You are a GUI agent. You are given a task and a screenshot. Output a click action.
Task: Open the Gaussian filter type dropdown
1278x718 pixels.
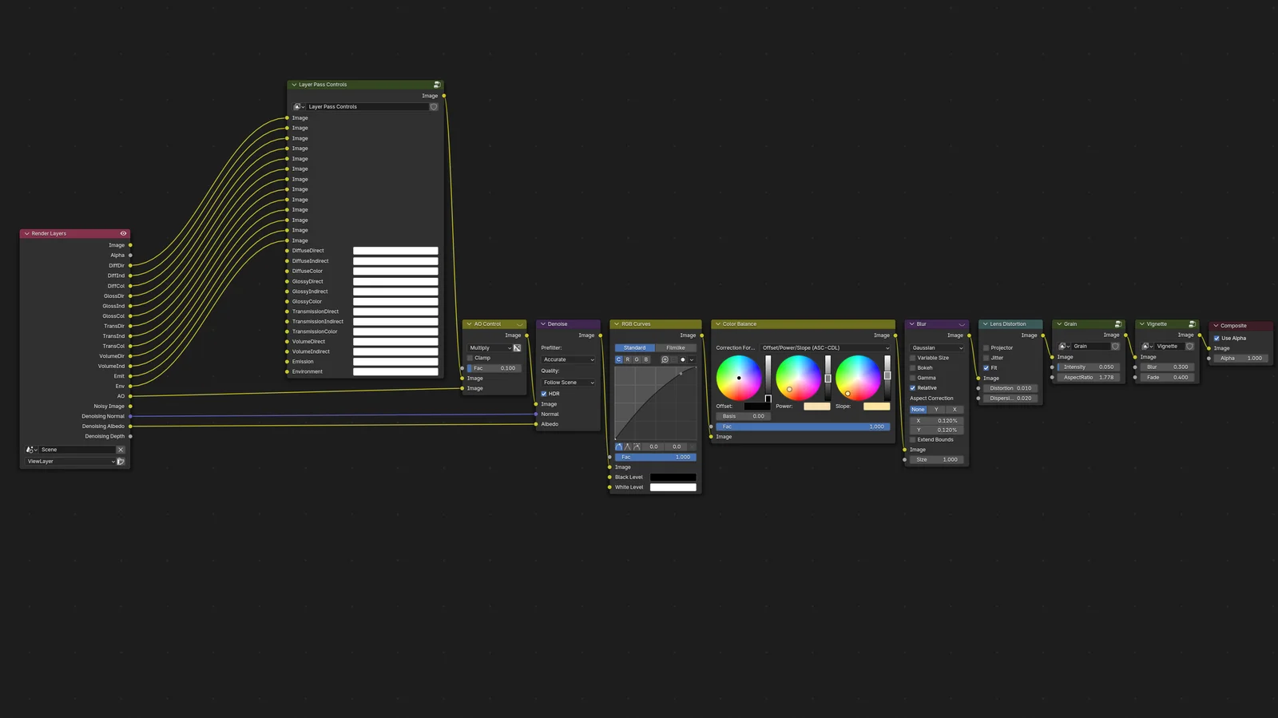pos(937,348)
